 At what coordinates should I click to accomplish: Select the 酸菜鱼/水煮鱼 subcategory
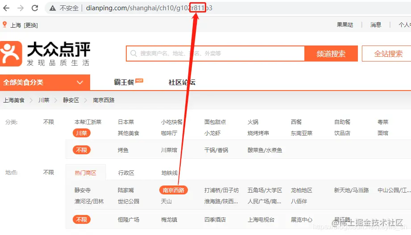point(265,150)
